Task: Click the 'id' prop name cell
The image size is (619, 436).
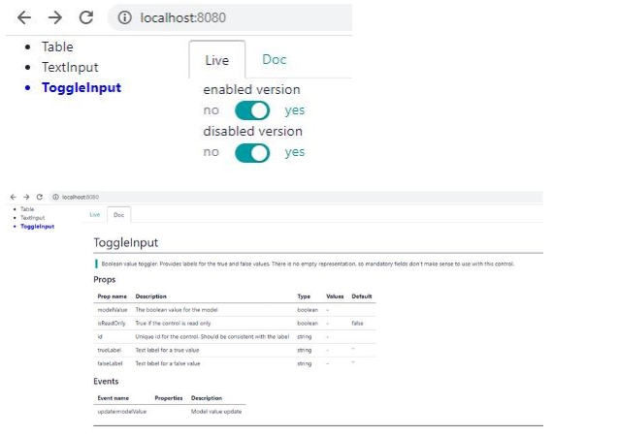Action: tap(100, 336)
